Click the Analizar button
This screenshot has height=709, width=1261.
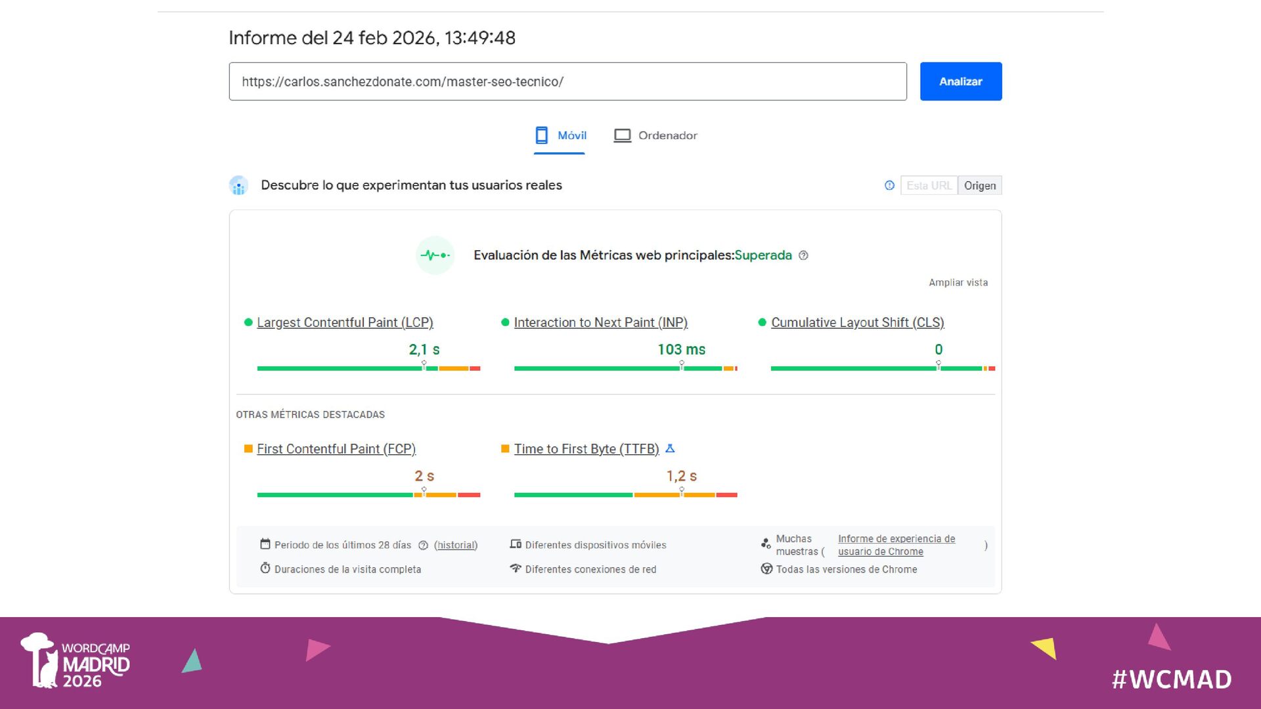click(960, 81)
